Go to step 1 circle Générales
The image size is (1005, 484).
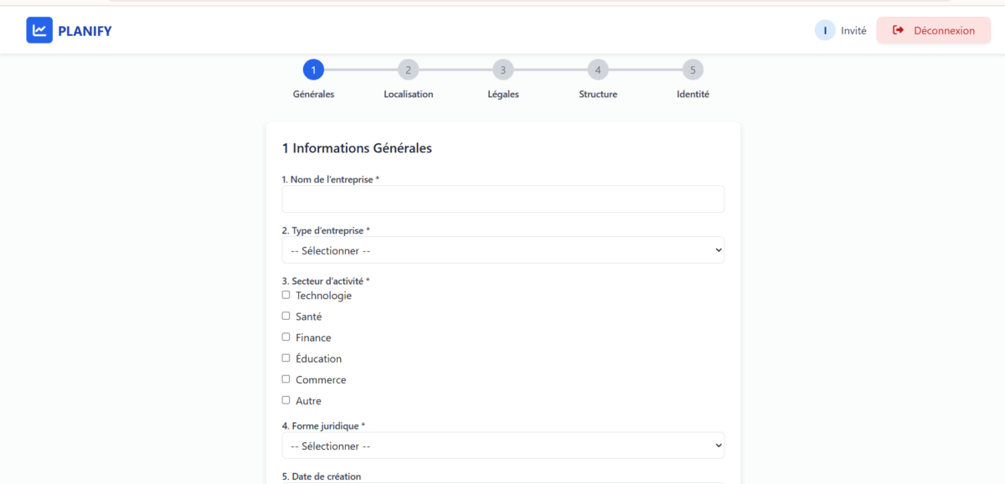(x=313, y=70)
